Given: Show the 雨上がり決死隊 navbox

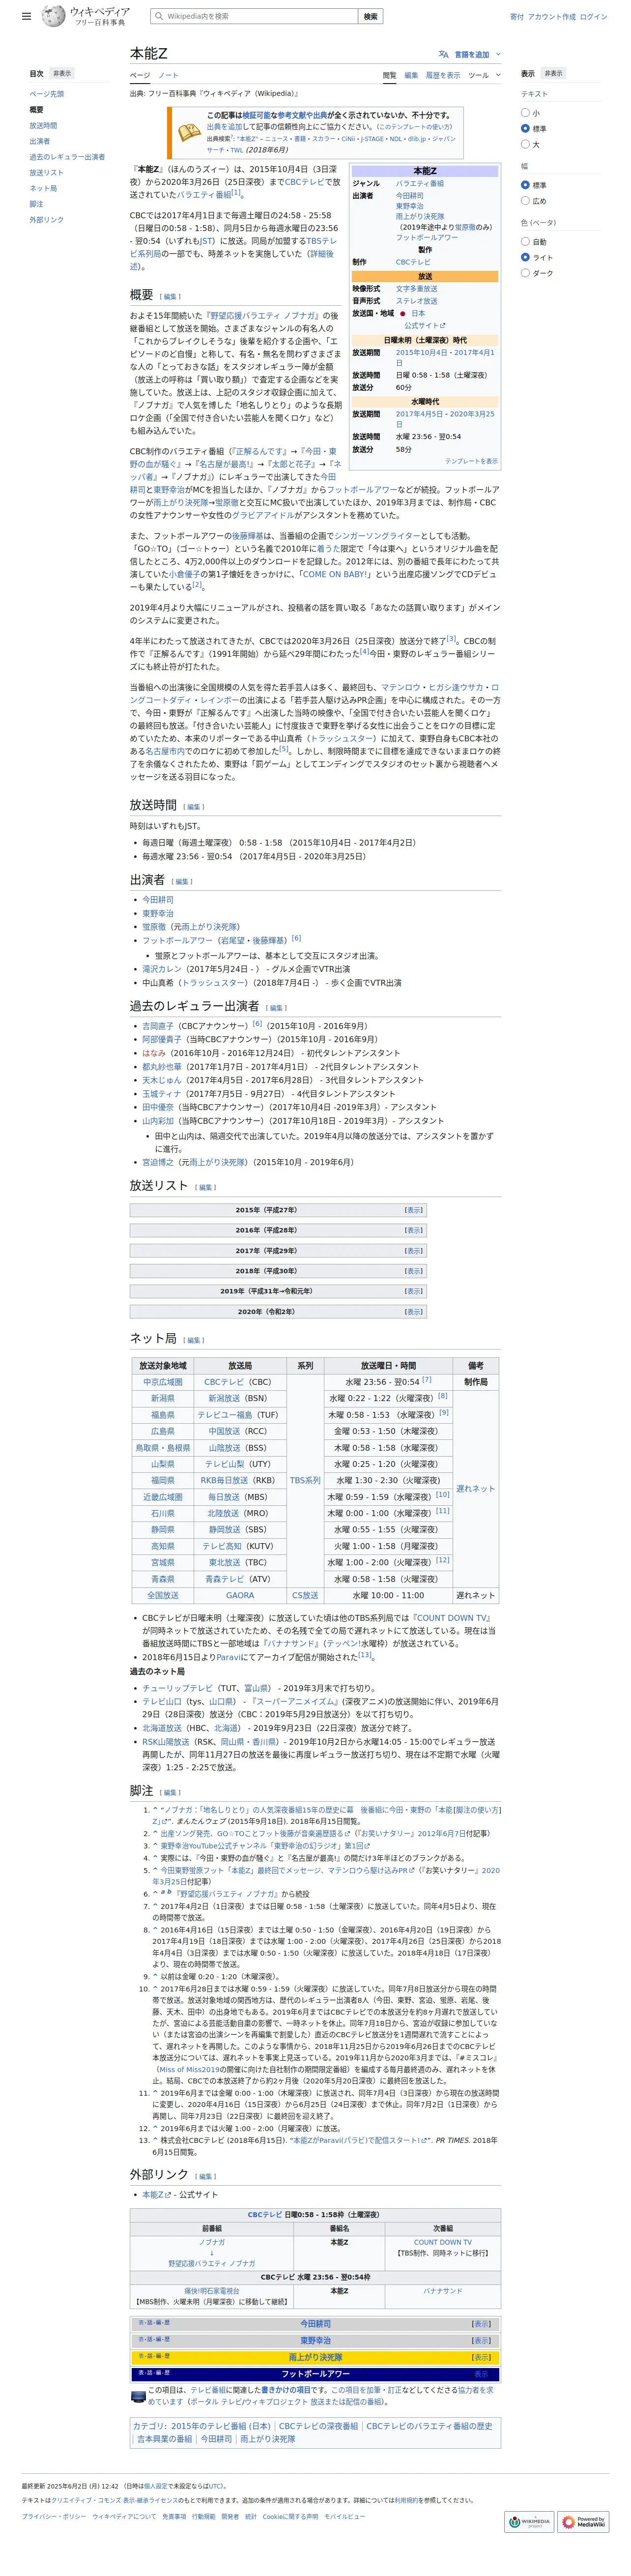Looking at the screenshot, I should (481, 2357).
